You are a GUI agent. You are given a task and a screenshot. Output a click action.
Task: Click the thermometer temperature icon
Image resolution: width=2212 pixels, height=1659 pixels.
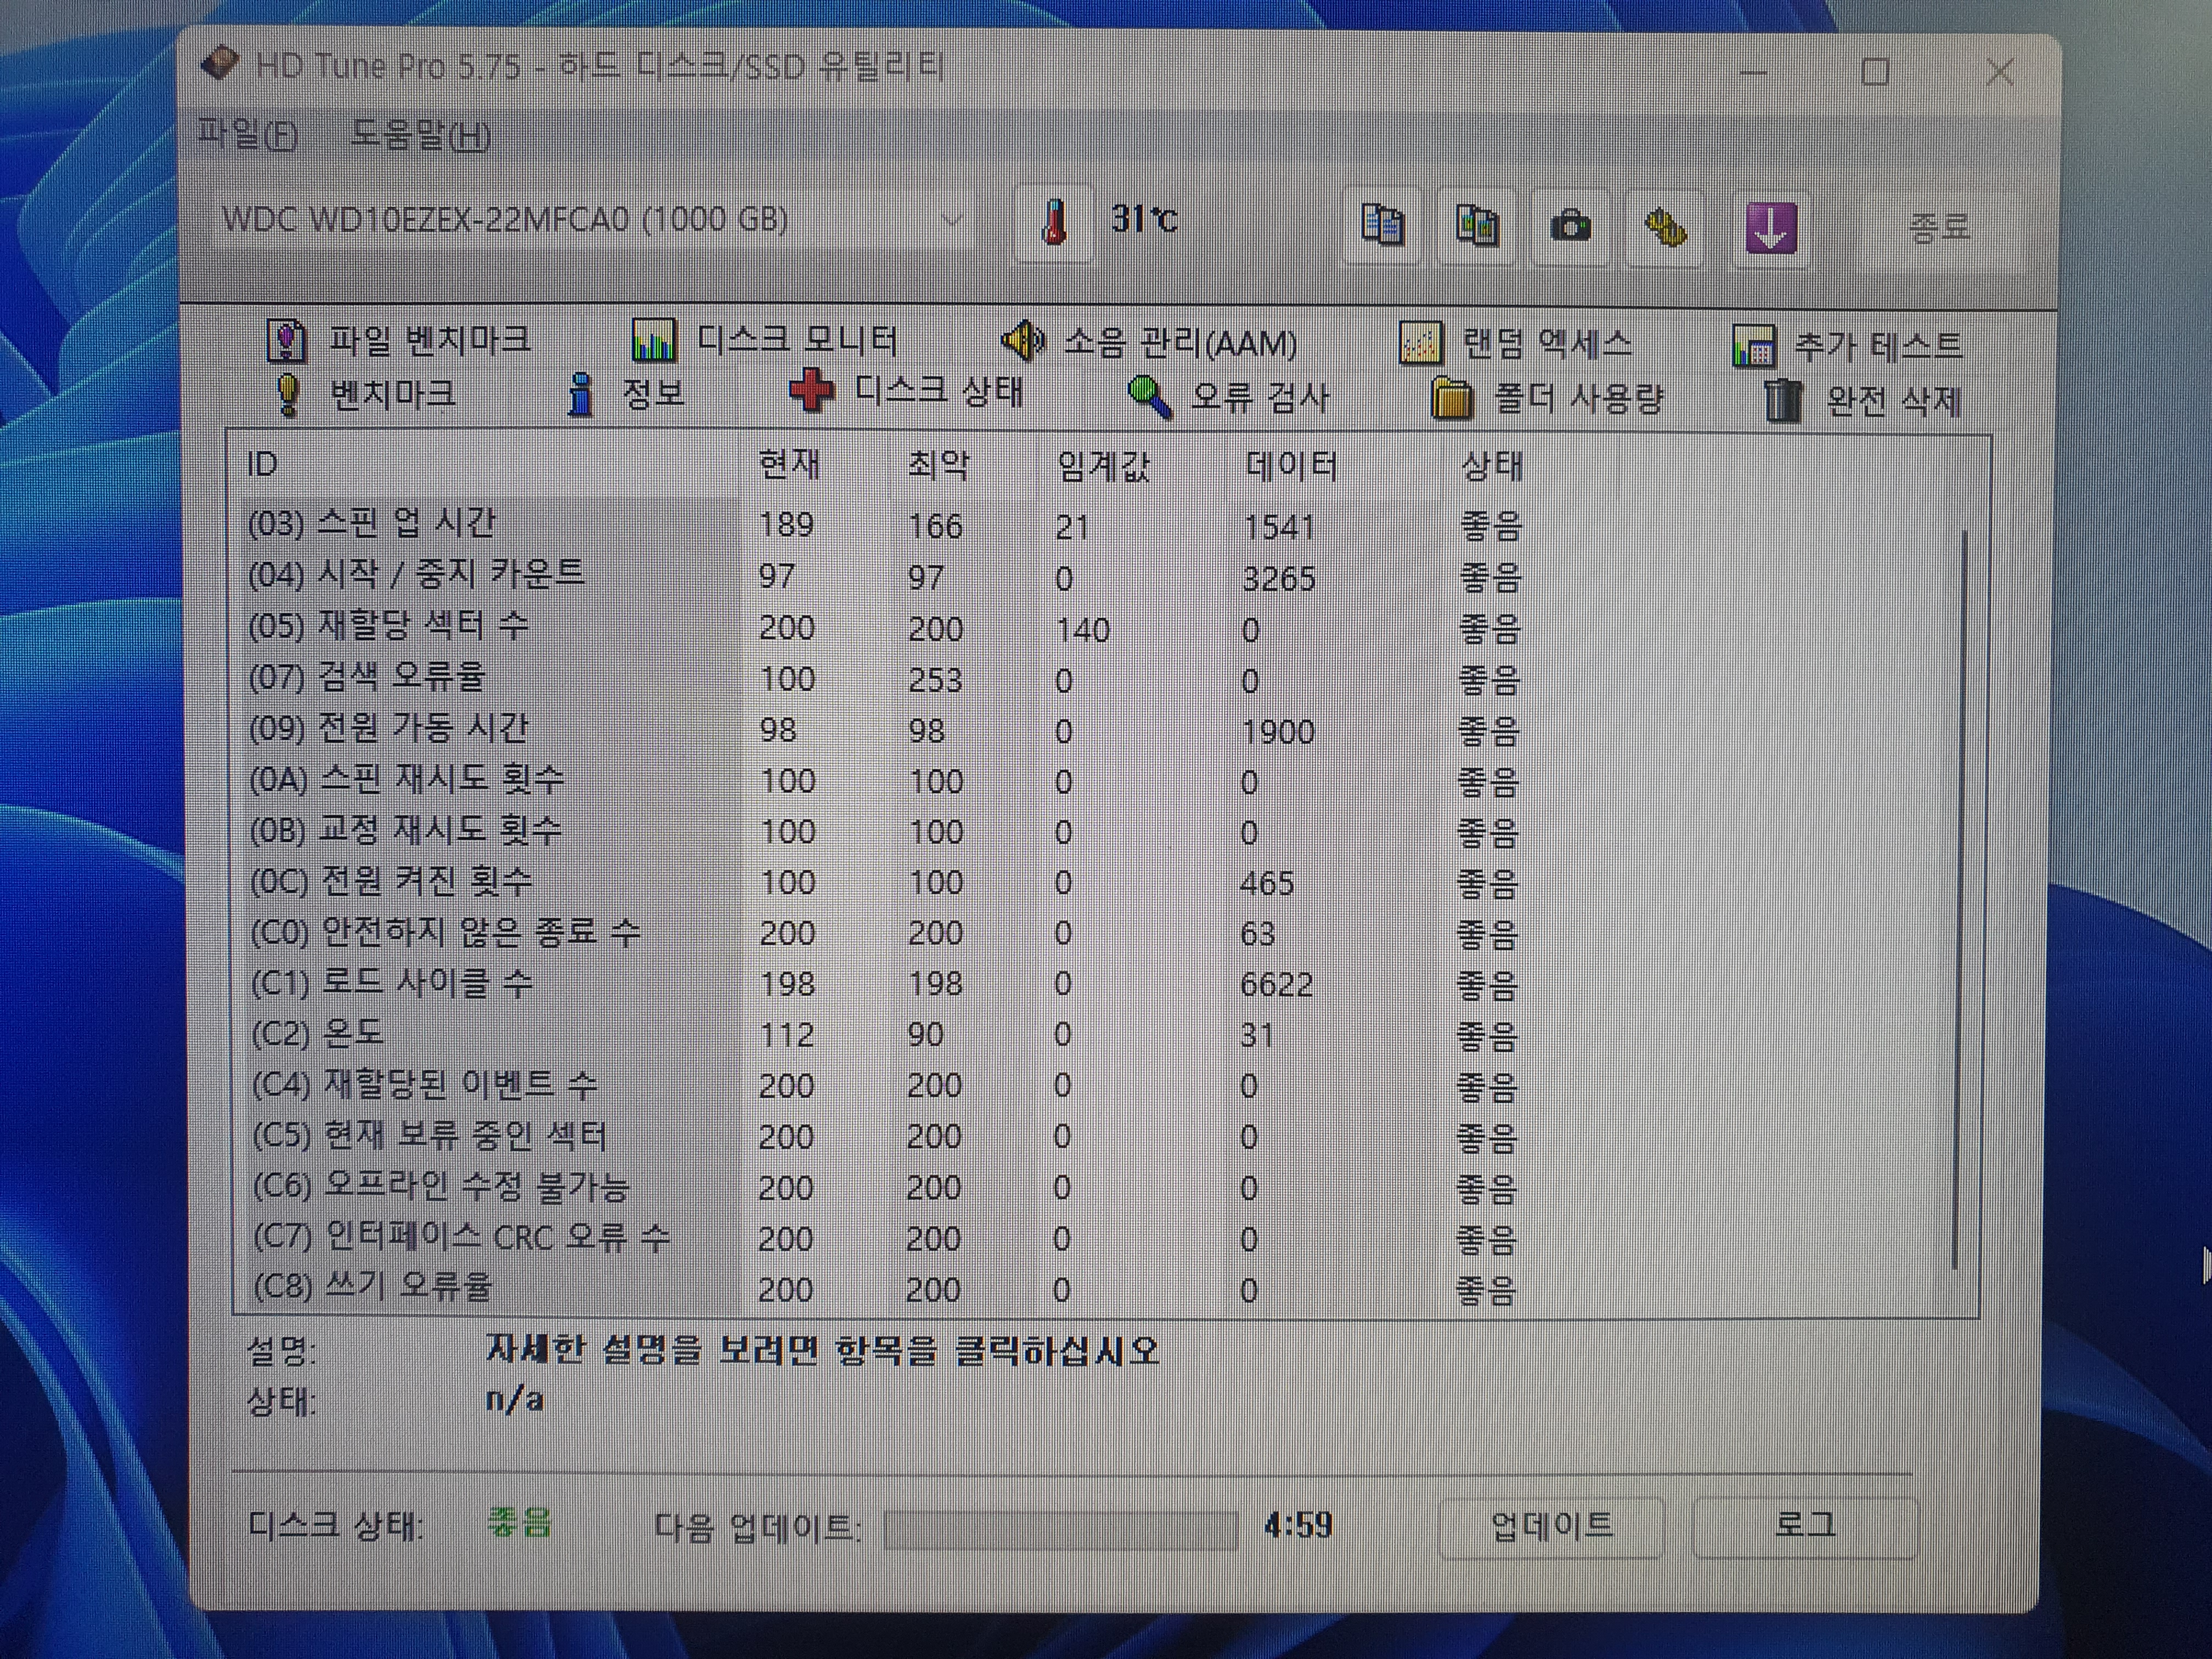click(x=1053, y=222)
